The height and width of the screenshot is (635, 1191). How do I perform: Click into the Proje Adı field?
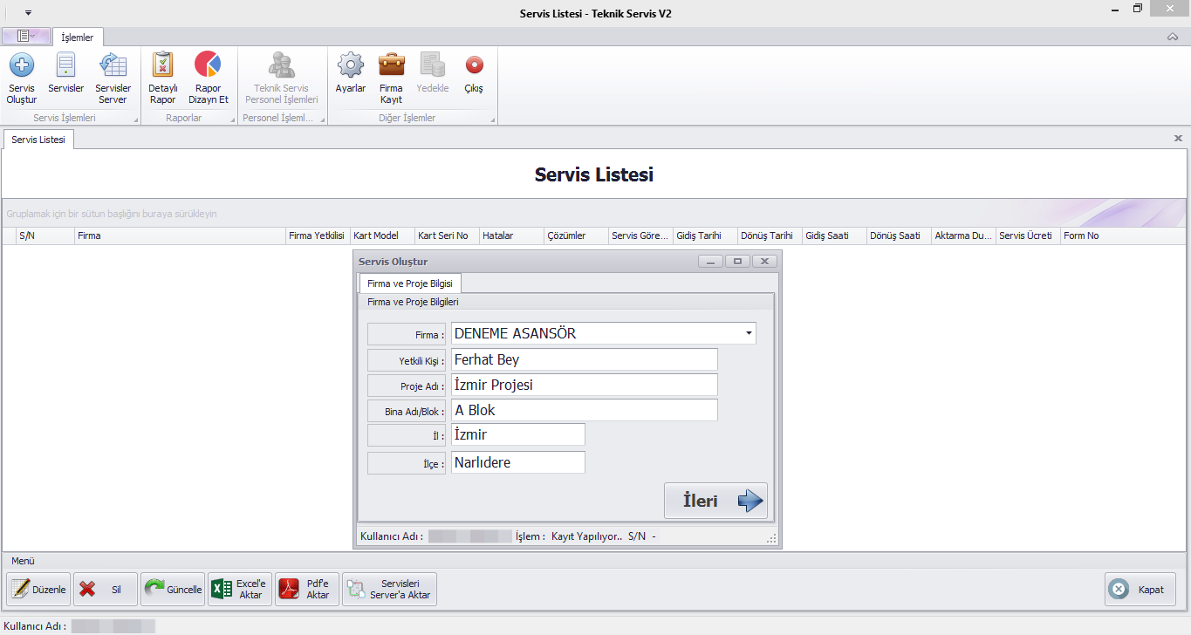(584, 385)
